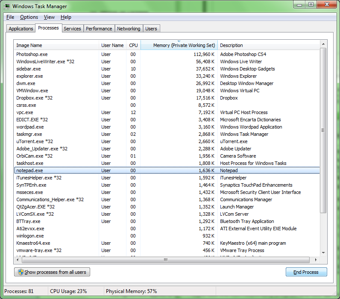Select the VMWindow.exe process
Screen dimensions: 340x299
pos(167,91)
